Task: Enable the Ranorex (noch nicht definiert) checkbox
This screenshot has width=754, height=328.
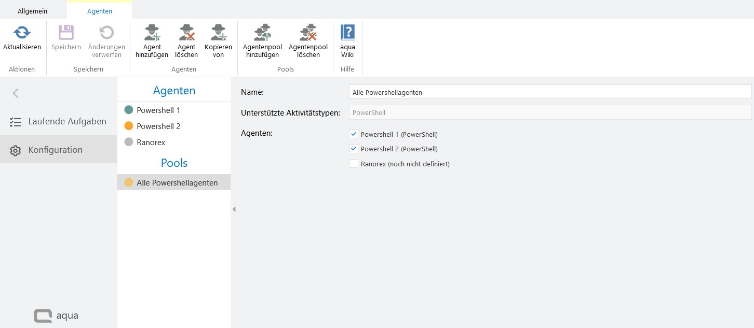Action: (x=354, y=164)
